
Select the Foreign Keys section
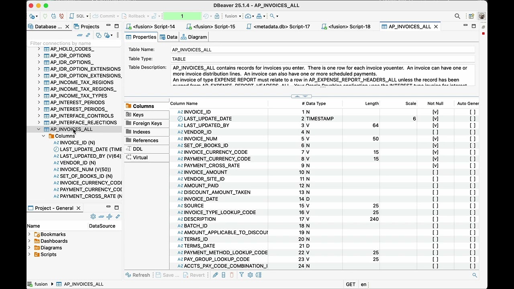(x=147, y=123)
